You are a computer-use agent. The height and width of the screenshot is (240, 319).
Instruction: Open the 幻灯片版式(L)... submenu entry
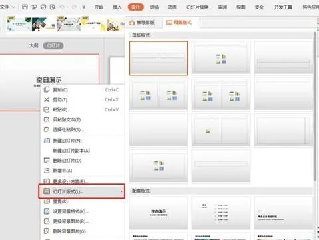point(81,191)
